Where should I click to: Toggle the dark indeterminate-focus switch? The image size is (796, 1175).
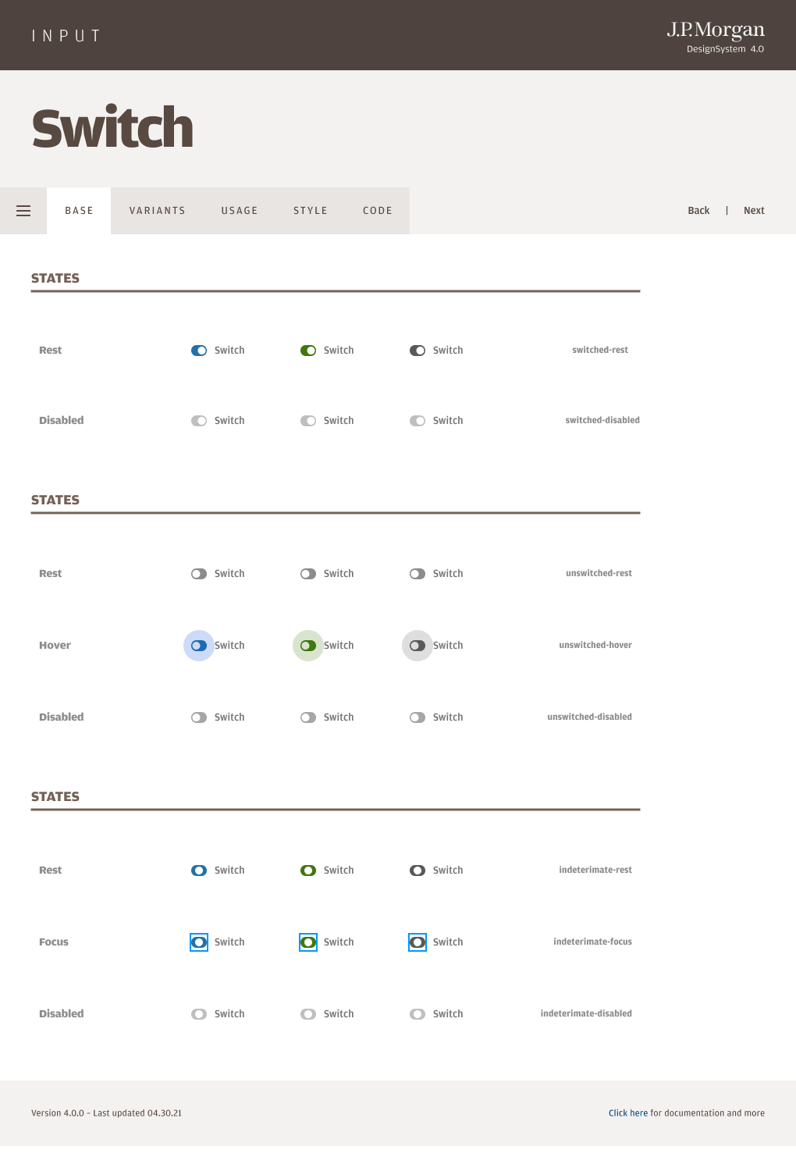[x=418, y=942]
